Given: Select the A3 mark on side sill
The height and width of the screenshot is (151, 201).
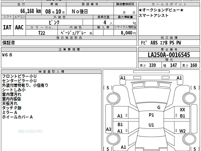Looking at the screenshot, I should [x=109, y=129].
